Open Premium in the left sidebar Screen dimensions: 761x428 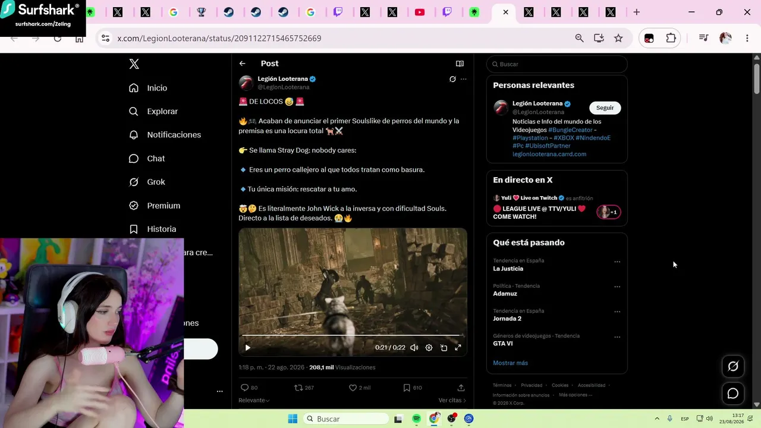coord(154,206)
